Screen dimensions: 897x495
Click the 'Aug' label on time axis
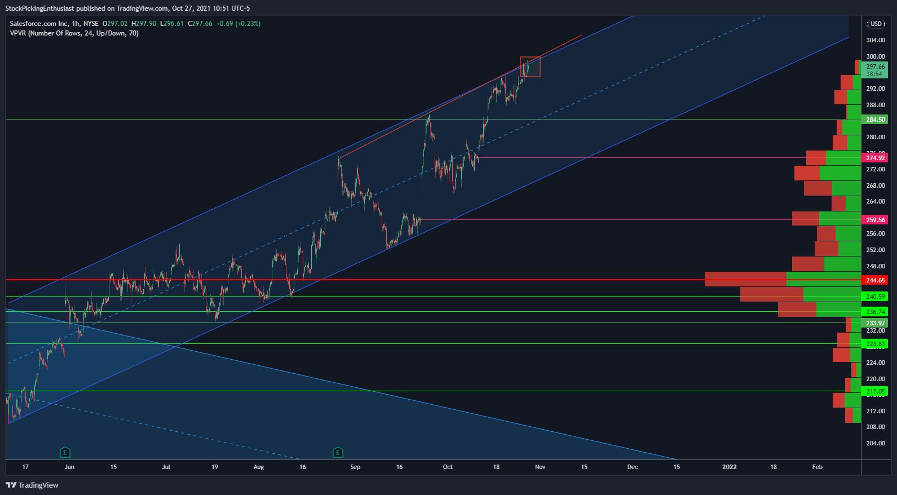pos(259,467)
